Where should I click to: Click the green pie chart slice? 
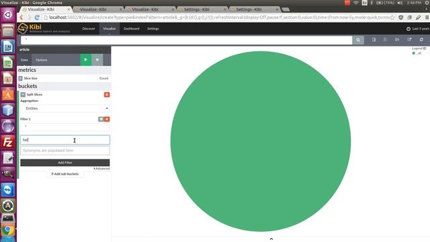click(261, 141)
